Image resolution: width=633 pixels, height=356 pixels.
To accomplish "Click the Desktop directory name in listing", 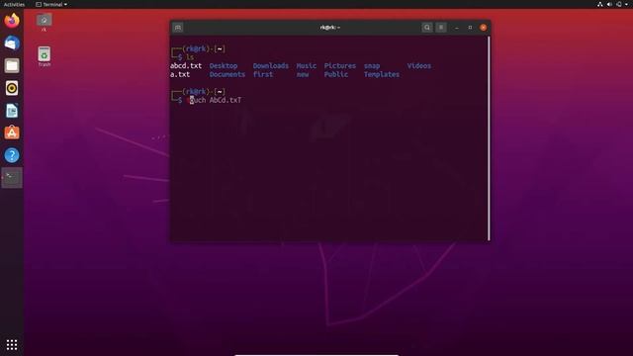I will (224, 66).
